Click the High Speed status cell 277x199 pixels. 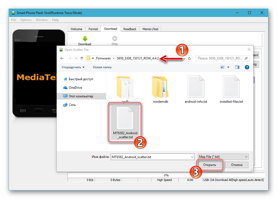click(164, 180)
